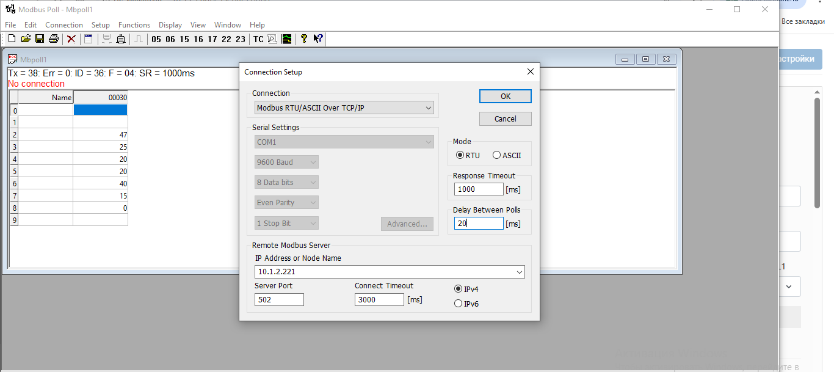Expand the IP Address or Node Name dropdown
The height and width of the screenshot is (372, 834).
click(519, 272)
